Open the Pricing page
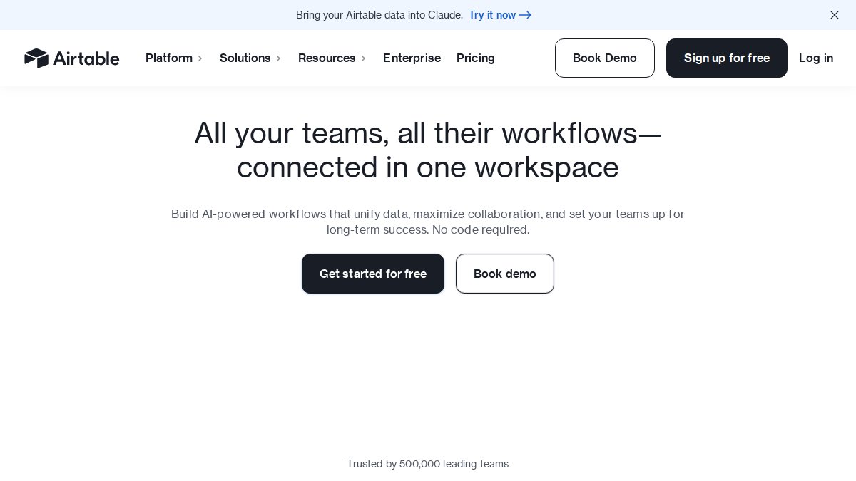The width and height of the screenshot is (856, 481). click(476, 58)
